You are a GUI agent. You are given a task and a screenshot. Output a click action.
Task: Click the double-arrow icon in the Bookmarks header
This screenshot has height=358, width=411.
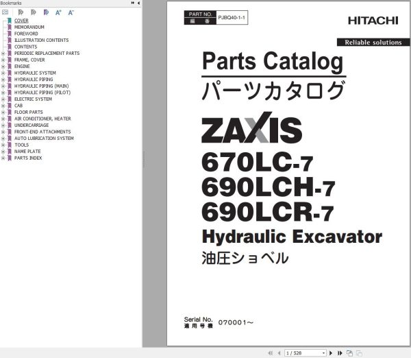click(133, 3)
